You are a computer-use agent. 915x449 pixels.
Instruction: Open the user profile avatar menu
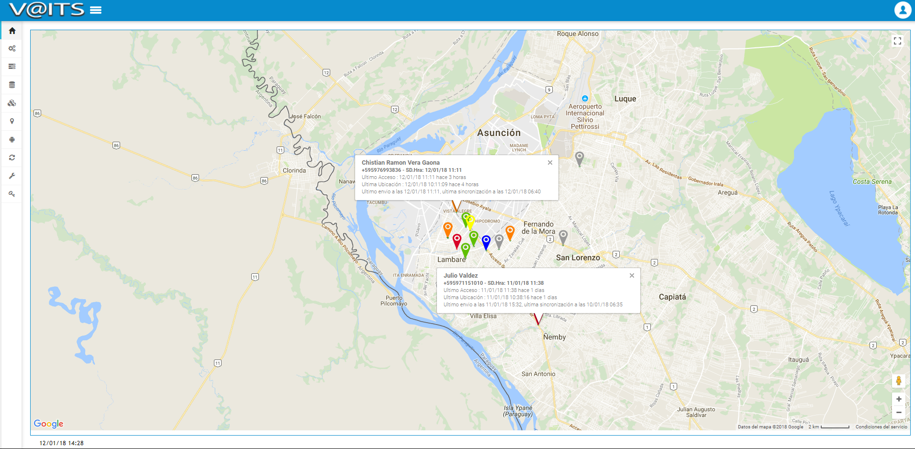pyautogui.click(x=903, y=10)
